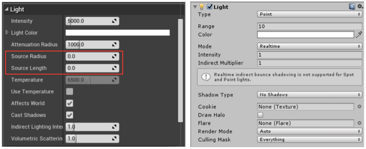Click the Source Radius spinner arrow icon
366x149 pixels.
114,56
